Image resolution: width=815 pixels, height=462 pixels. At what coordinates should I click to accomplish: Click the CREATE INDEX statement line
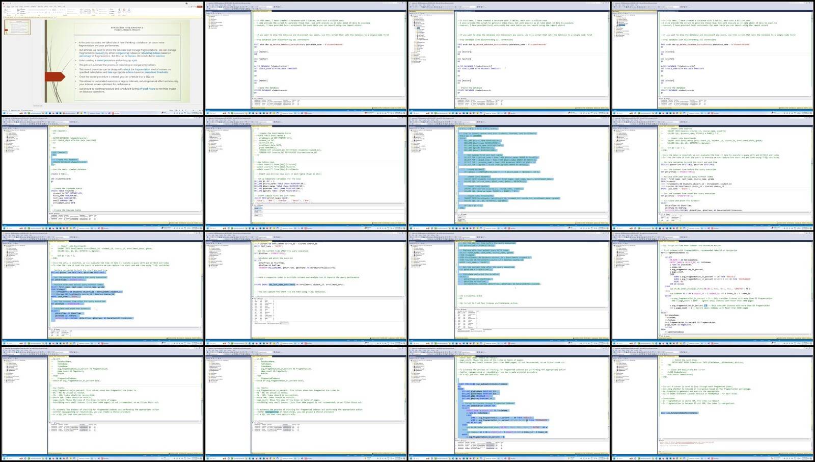(x=298, y=285)
